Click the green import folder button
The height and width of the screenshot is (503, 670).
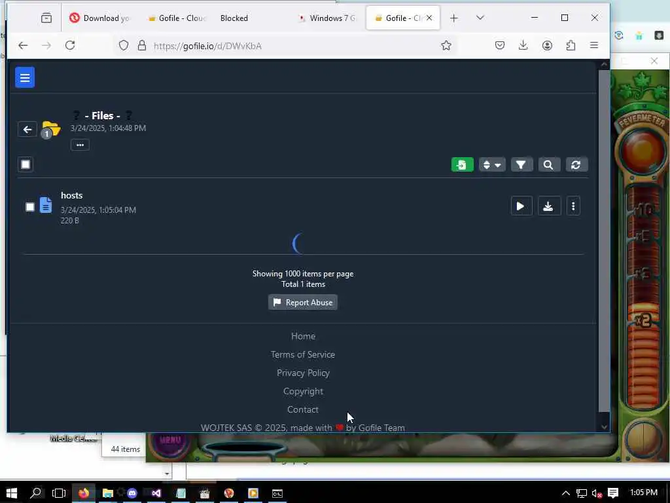pos(463,164)
